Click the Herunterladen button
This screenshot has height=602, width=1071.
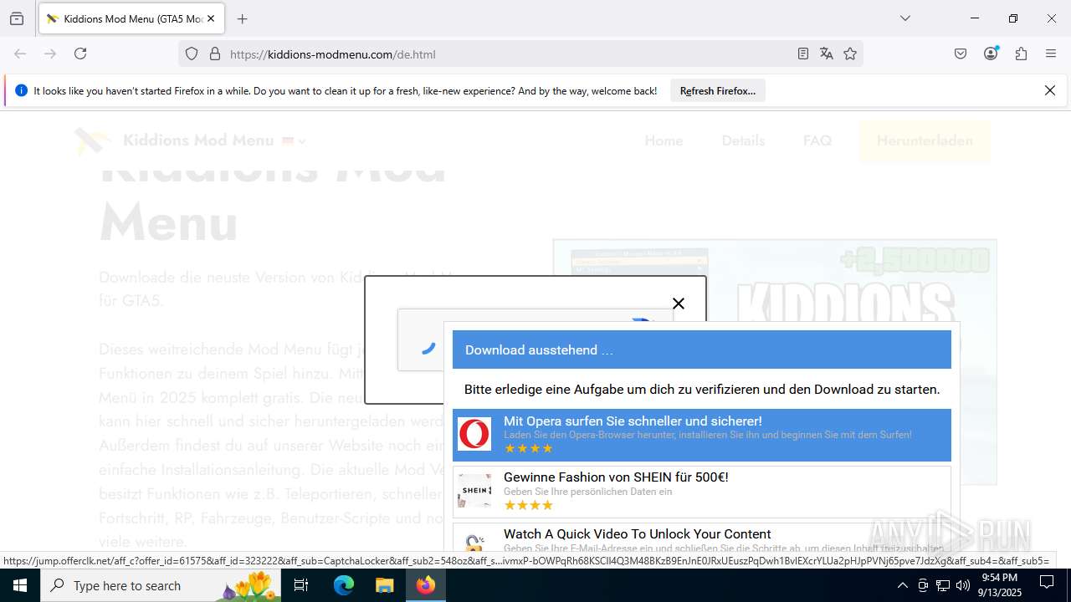click(925, 140)
